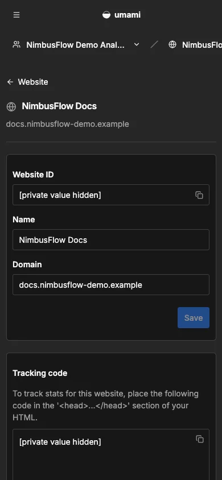Click the docs.nimbusflow-demo.example subtitle
The width and height of the screenshot is (222, 480).
68,124
